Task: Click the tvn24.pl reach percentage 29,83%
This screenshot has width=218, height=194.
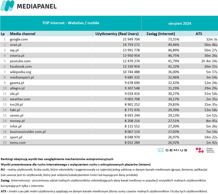Action: (x=174, y=104)
